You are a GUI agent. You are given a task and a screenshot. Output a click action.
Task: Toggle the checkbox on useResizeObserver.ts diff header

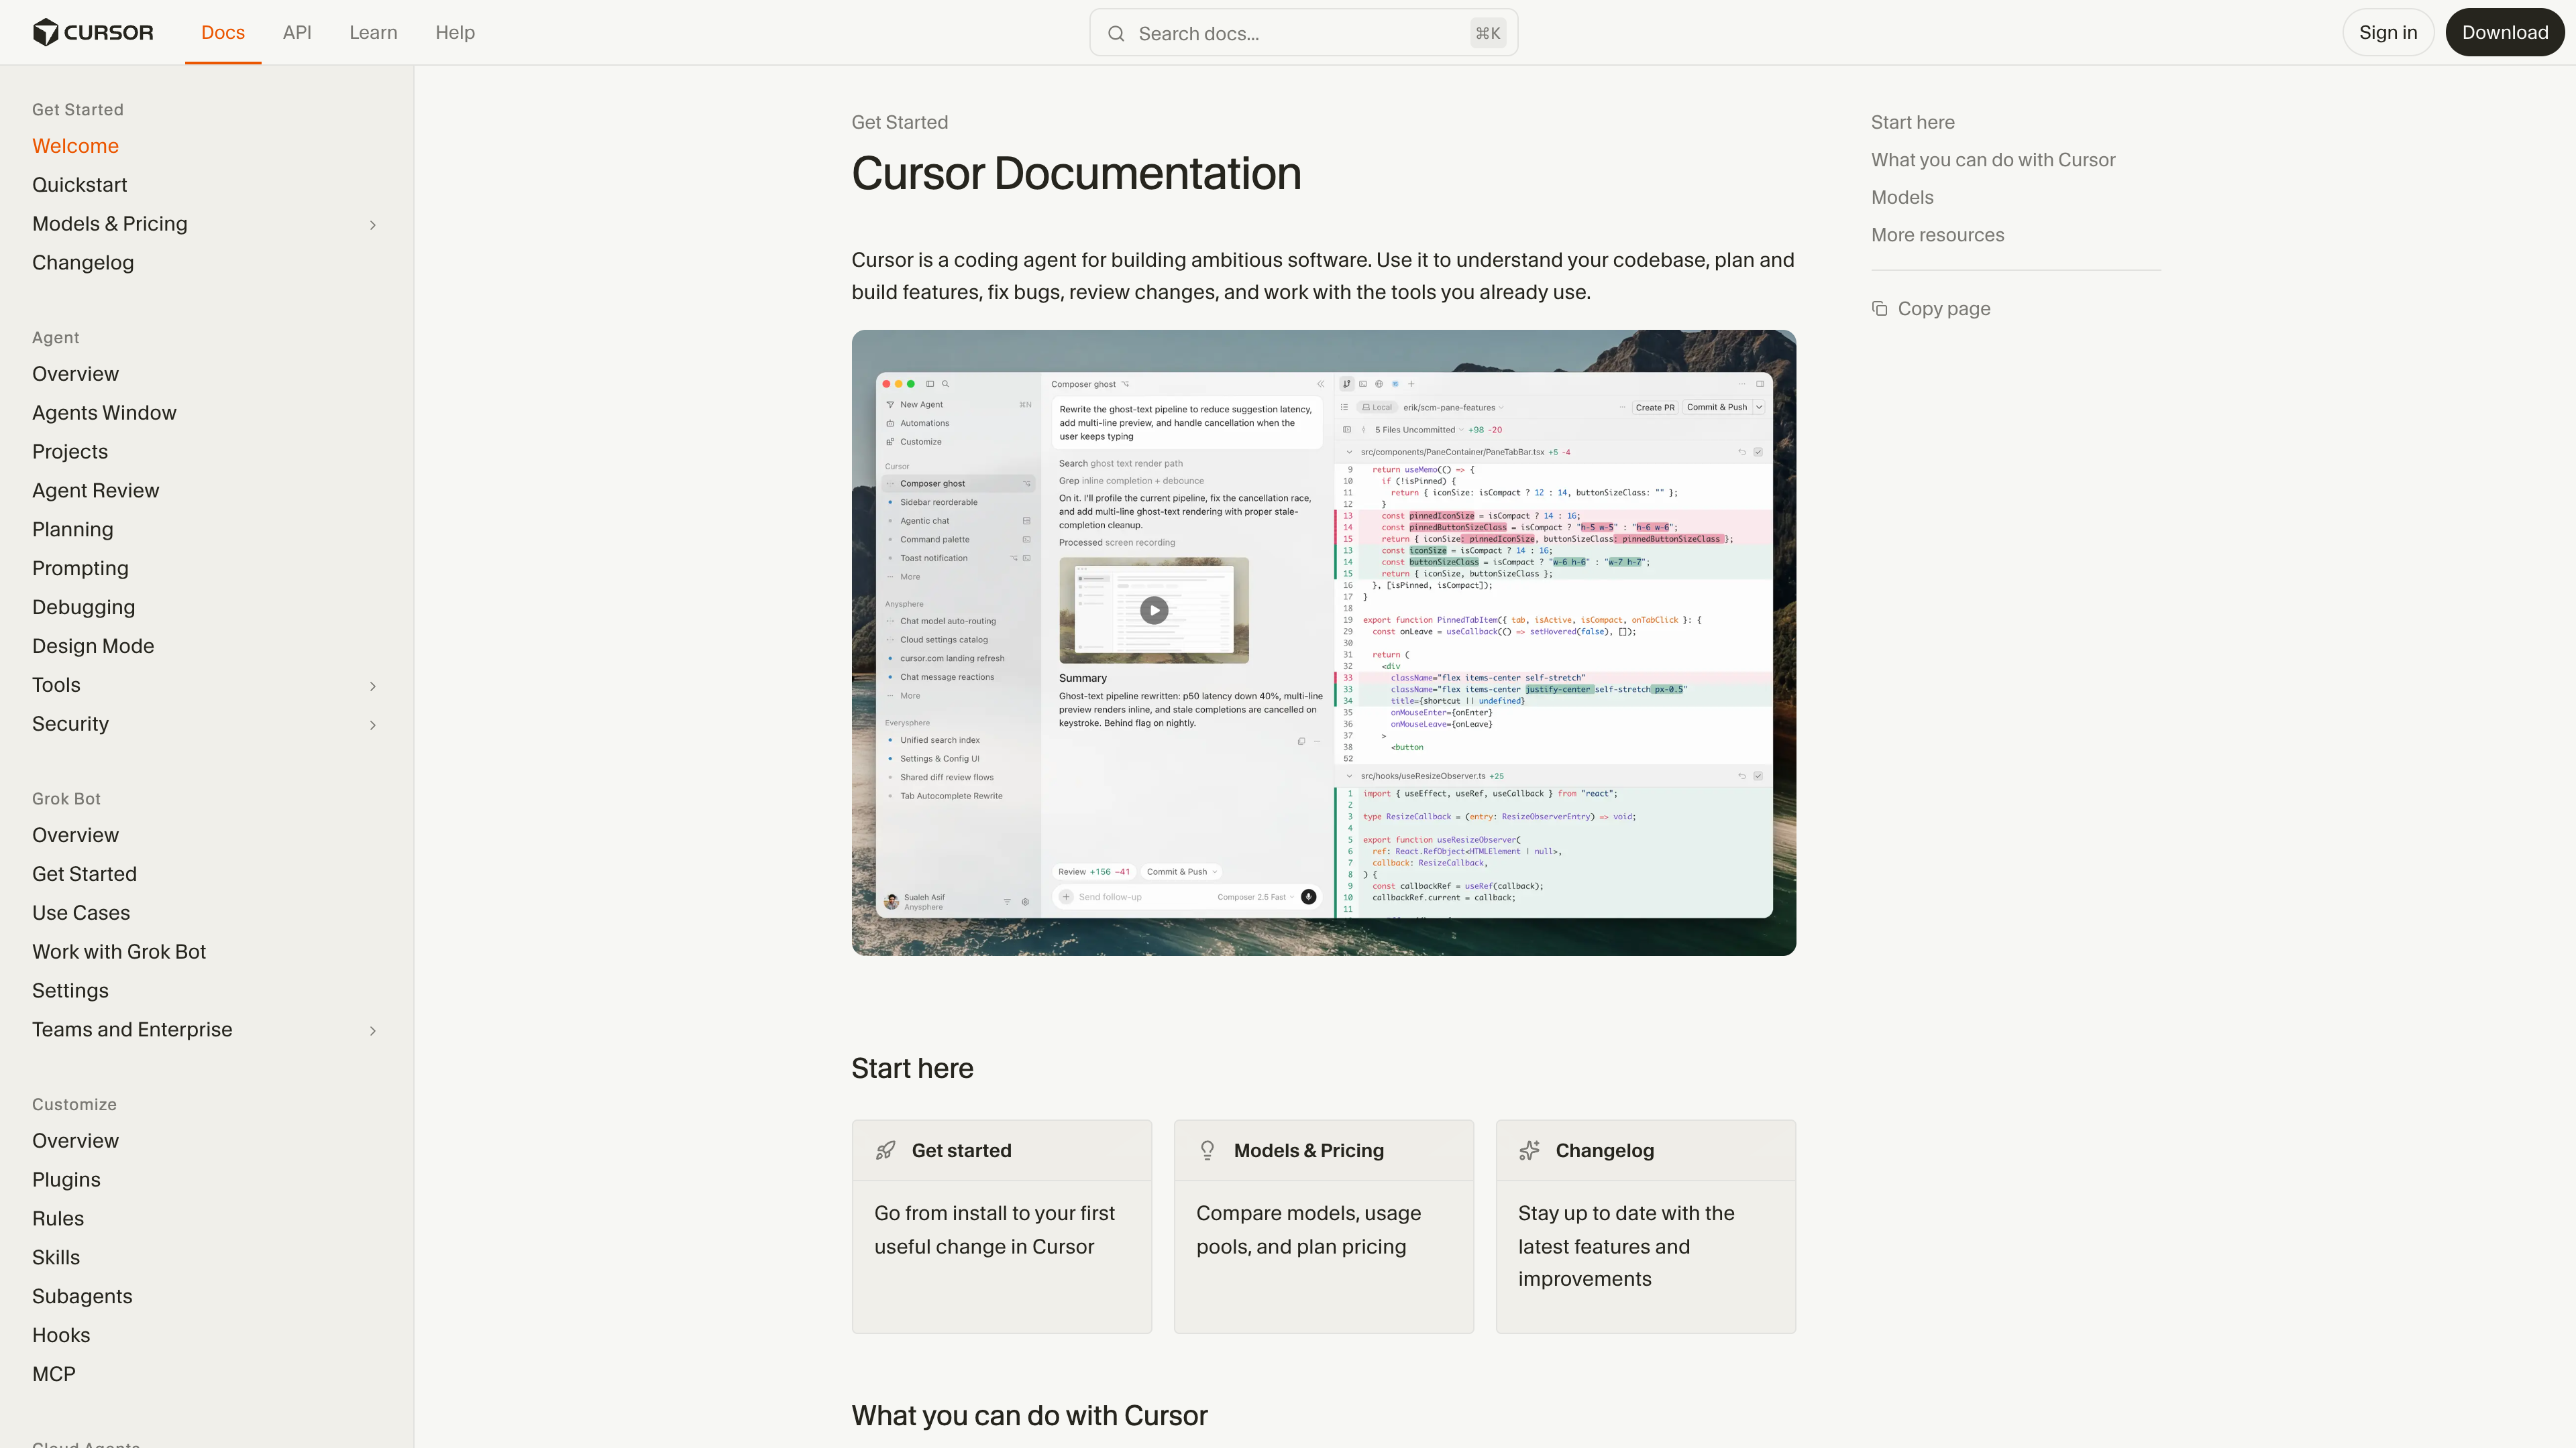click(x=1758, y=776)
